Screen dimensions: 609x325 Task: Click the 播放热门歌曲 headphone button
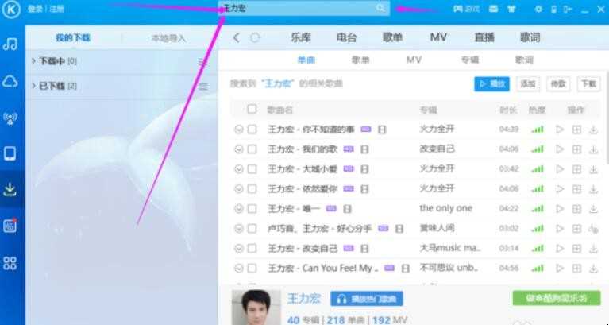(x=367, y=299)
